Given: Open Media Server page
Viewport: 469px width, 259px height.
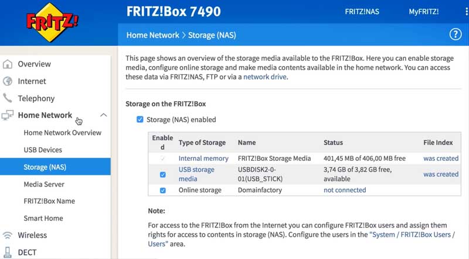Looking at the screenshot, I should (x=44, y=184).
